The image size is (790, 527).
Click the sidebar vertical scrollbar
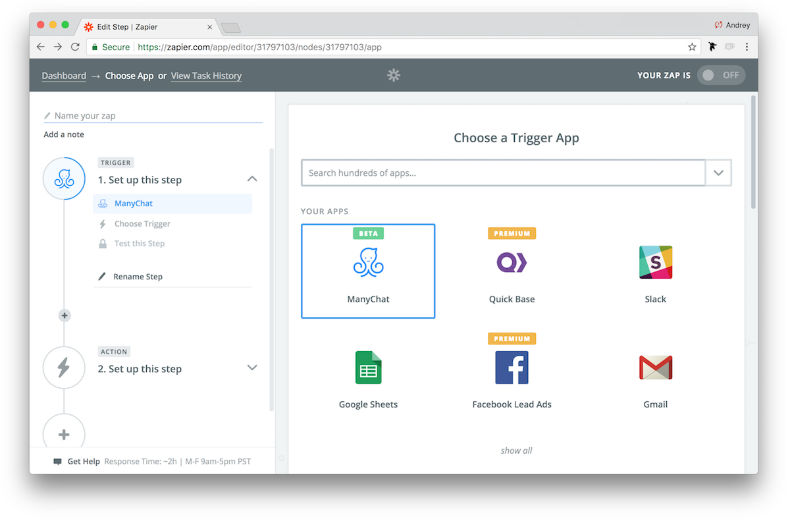pyautogui.click(x=271, y=280)
